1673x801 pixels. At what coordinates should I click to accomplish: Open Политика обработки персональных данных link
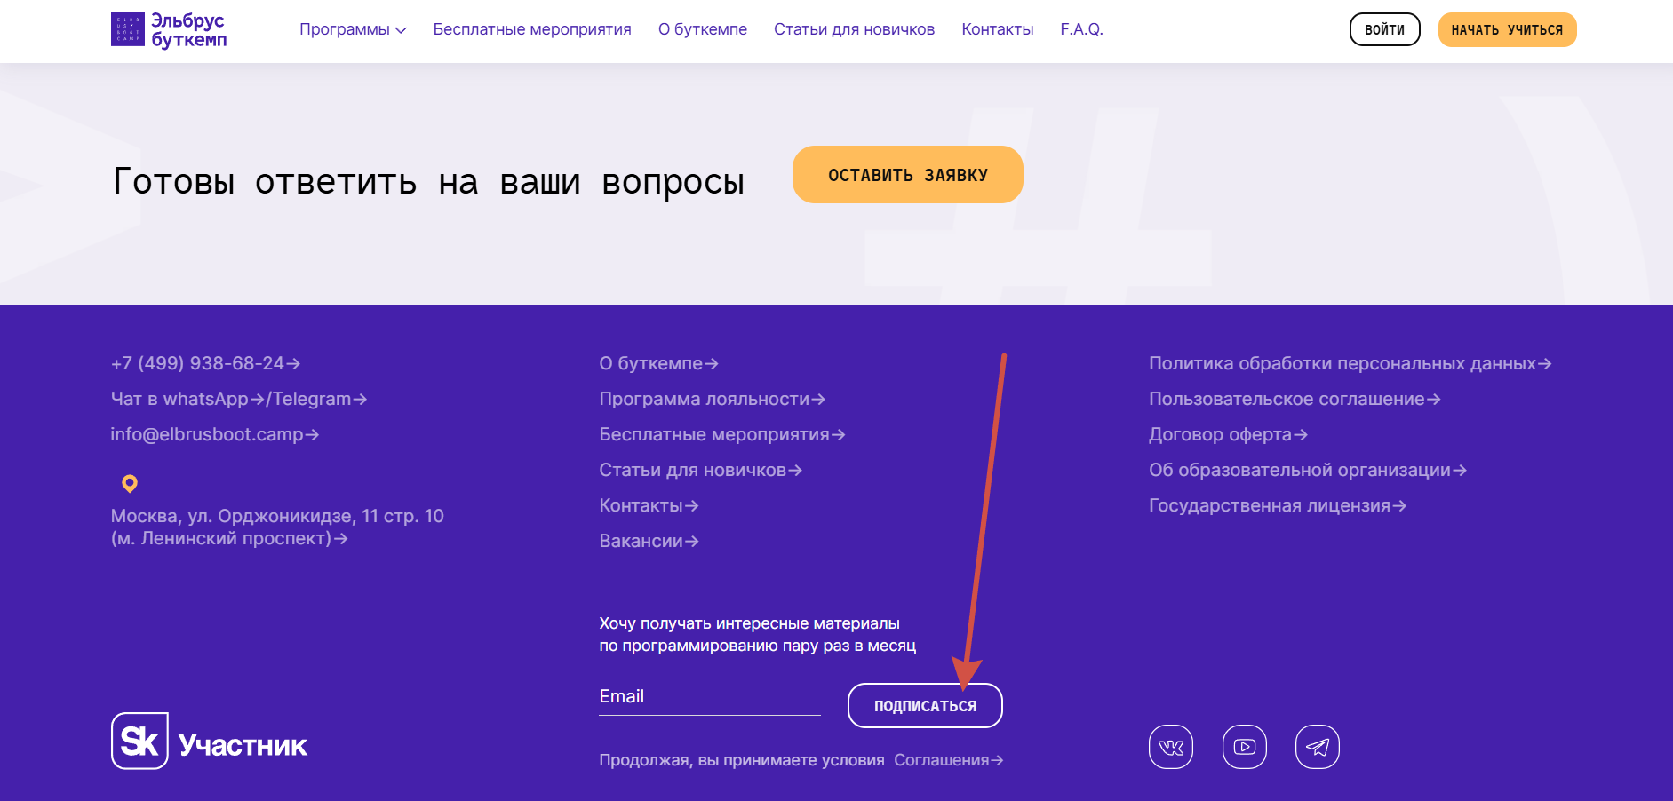[1350, 363]
